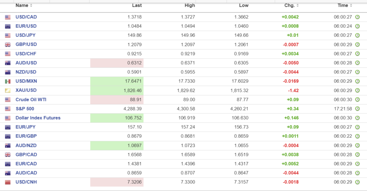Click the gold bar icon beside XAU/USD
The image size is (367, 191).
[8, 90]
